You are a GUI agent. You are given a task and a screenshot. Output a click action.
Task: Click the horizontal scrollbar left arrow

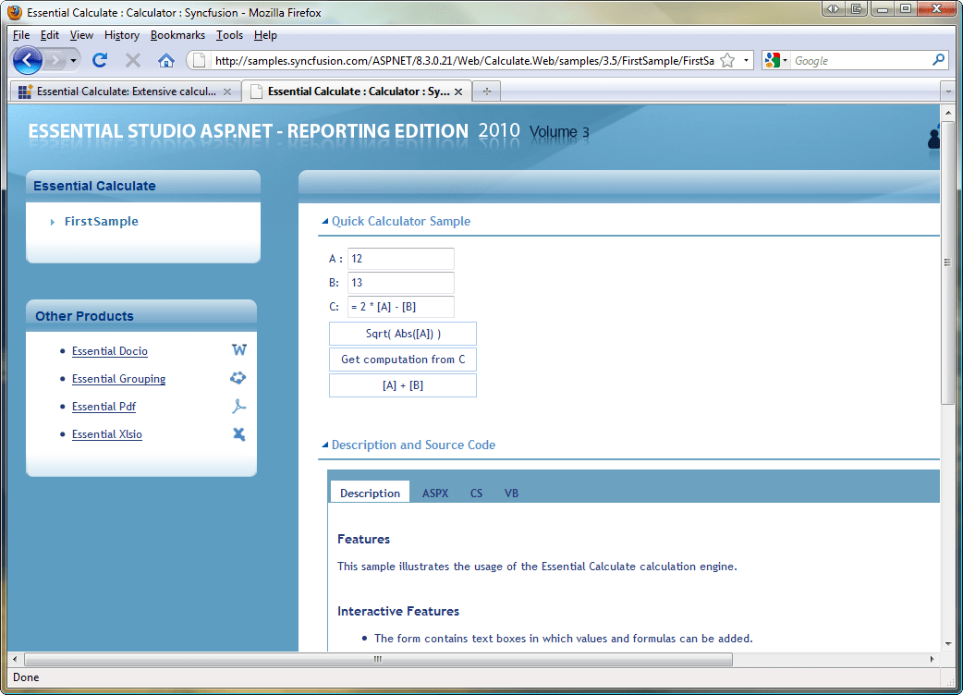(x=16, y=659)
